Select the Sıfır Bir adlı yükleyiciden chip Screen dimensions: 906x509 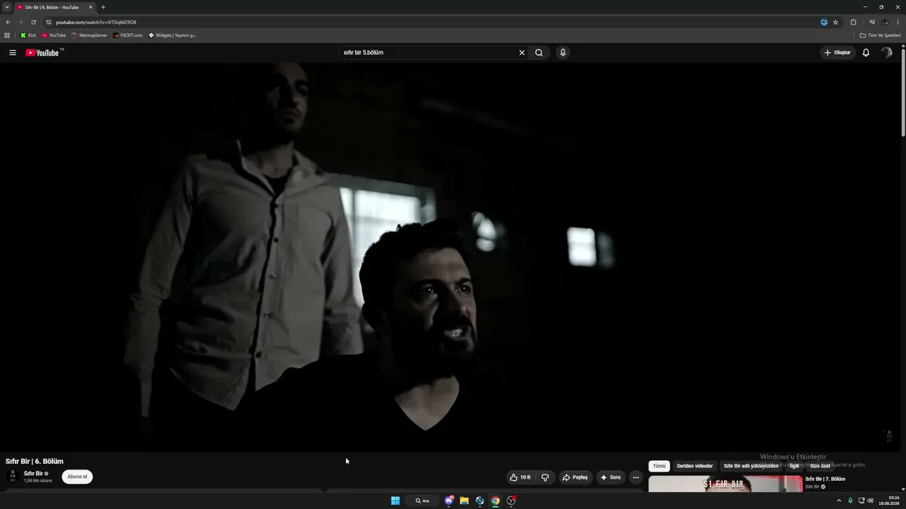tap(750, 466)
